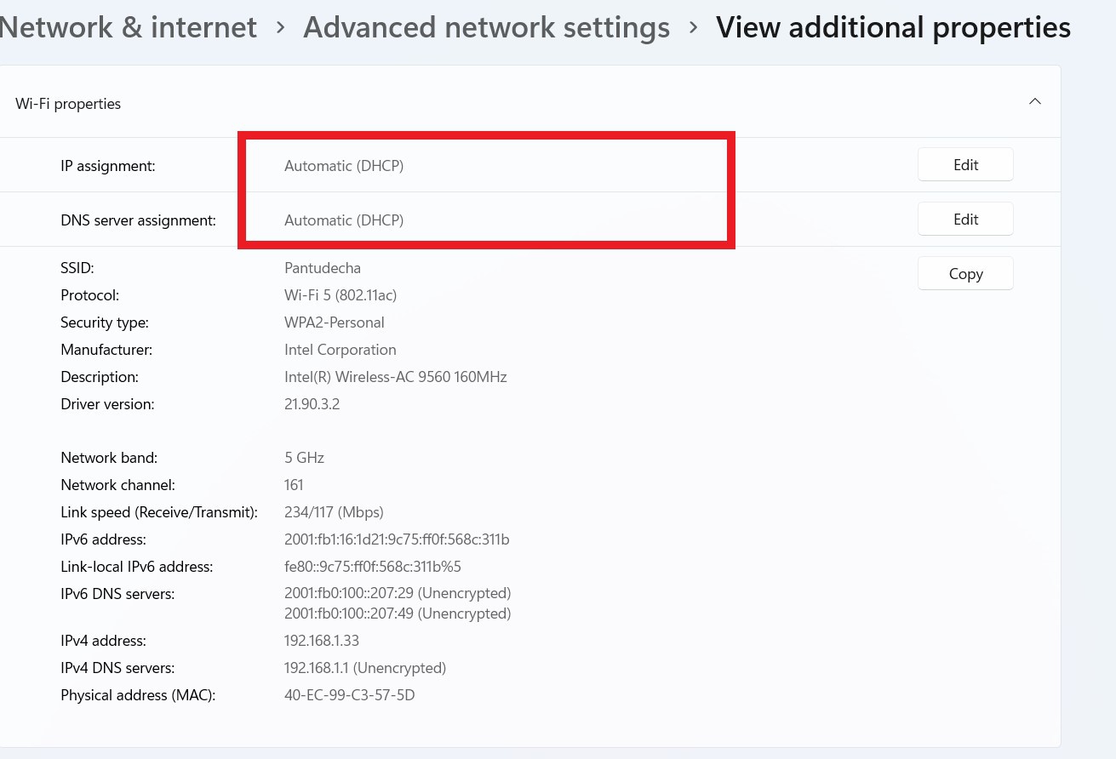Copy the Wi-Fi properties details
Image resolution: width=1116 pixels, height=759 pixels.
click(965, 274)
